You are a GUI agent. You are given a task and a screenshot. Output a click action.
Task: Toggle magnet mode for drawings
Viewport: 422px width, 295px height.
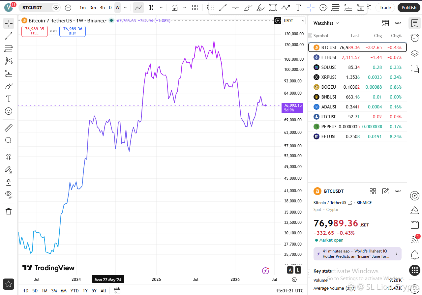tap(9, 157)
